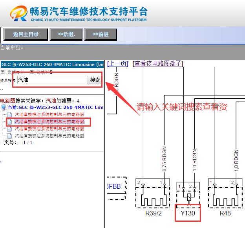Image resolution: width=245 pixels, height=228 pixels.
Task: Go forward with the >>前进 button
Action: tap(101, 34)
